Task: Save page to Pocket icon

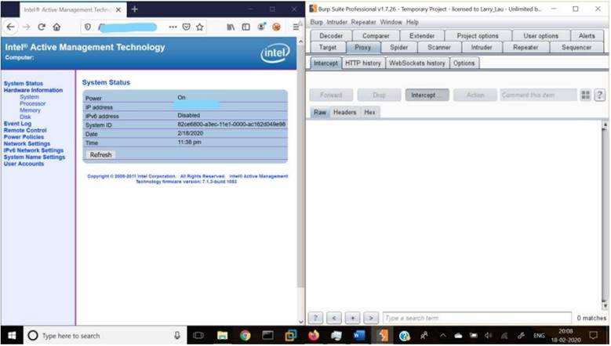Action: pos(187,27)
